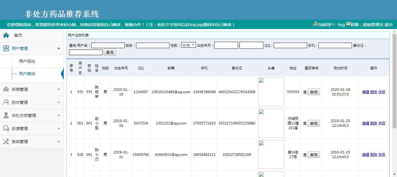The width and height of the screenshot is (397, 177).
Task: Click the home icon beside 首页
Action: [6, 35]
